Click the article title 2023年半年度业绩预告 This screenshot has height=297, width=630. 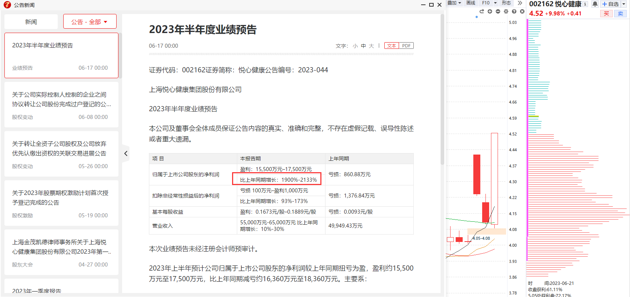203,29
